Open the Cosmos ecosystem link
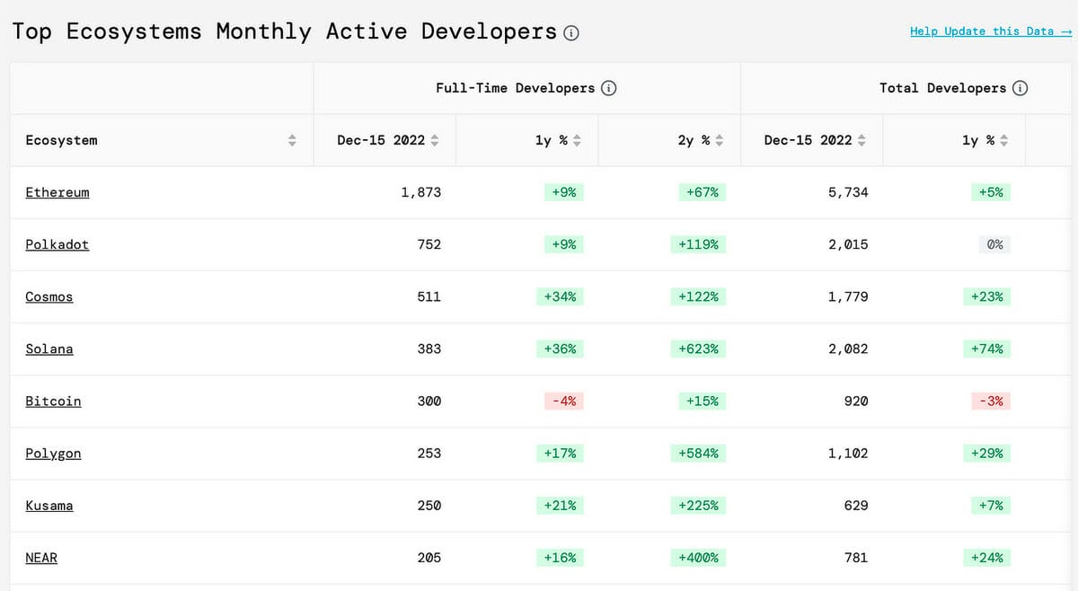 pos(49,296)
